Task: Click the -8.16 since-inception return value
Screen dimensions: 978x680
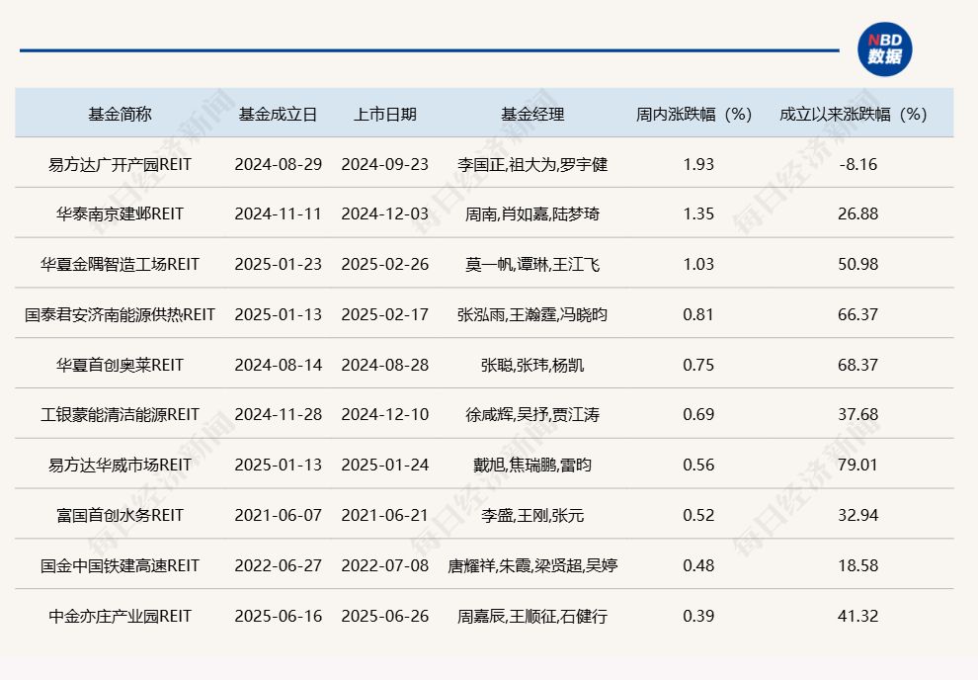Action: [x=856, y=164]
